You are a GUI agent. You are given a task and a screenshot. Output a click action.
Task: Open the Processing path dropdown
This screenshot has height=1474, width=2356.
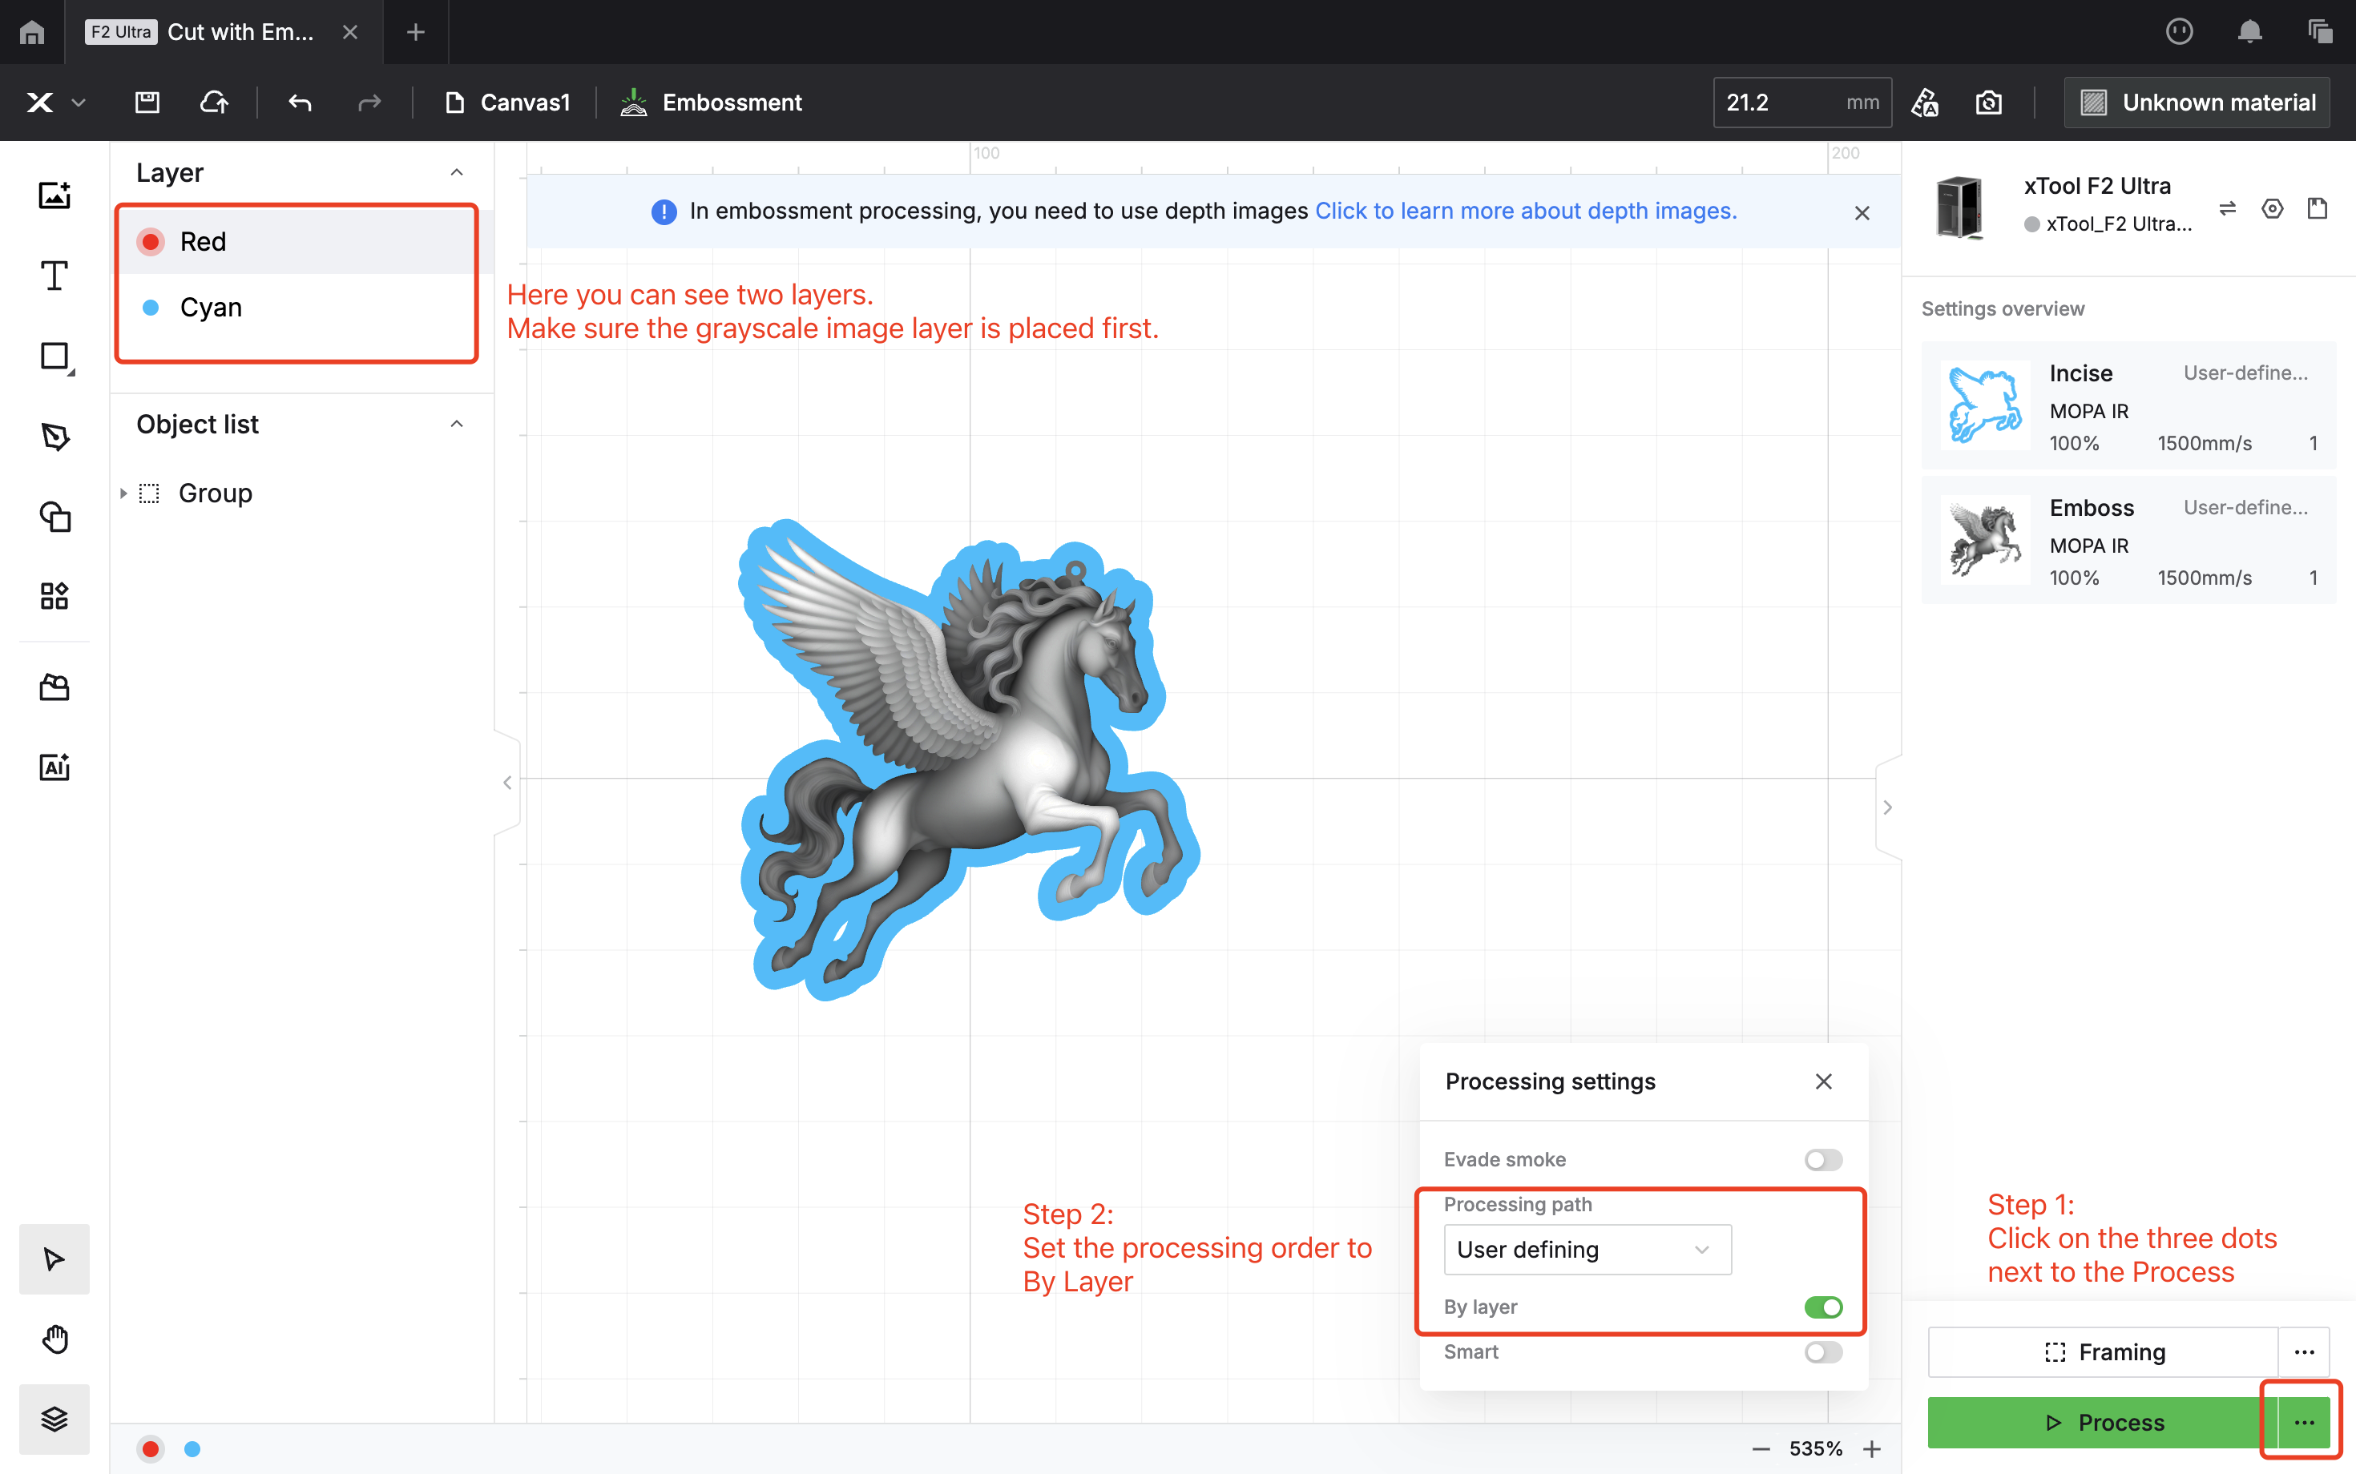[x=1587, y=1249]
